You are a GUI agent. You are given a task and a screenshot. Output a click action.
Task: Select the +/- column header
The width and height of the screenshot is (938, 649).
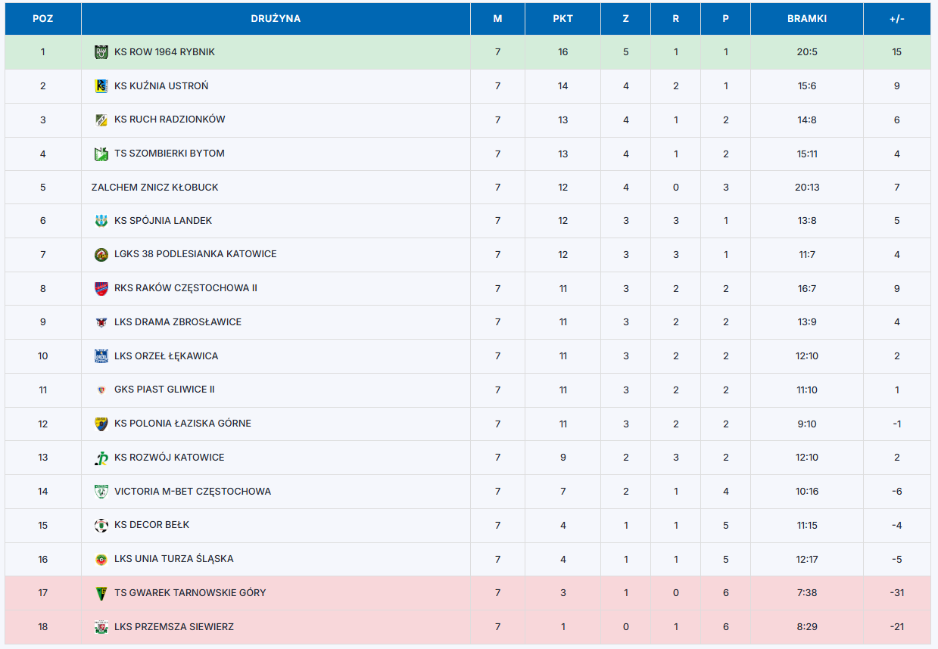click(896, 19)
